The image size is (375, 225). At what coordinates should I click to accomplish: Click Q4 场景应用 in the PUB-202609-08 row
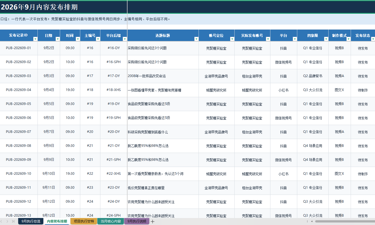click(x=313, y=146)
